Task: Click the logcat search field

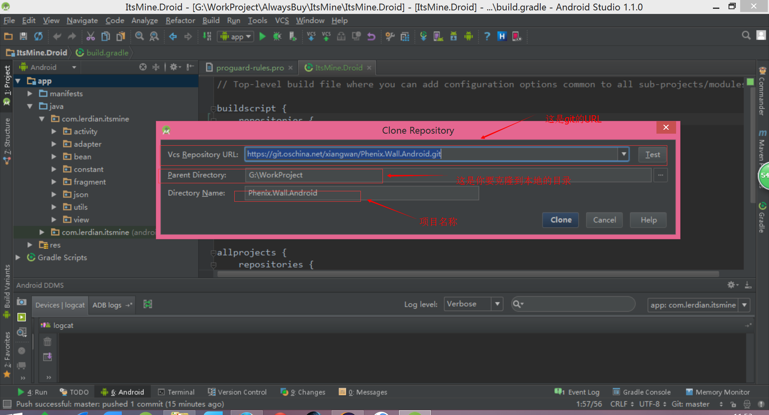Action: (x=573, y=304)
